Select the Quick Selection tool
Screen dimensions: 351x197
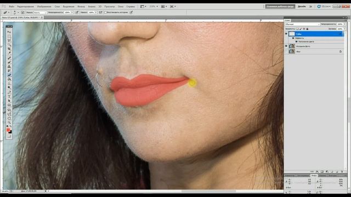point(9,44)
